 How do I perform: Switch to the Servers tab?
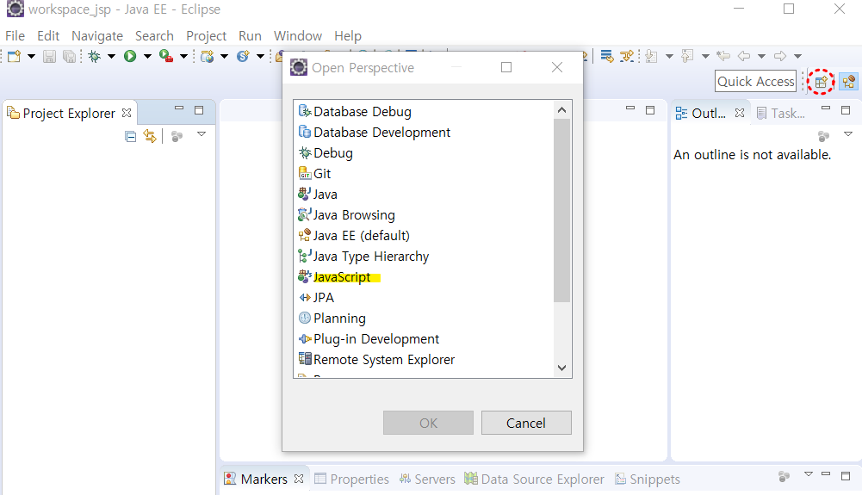coord(427,479)
